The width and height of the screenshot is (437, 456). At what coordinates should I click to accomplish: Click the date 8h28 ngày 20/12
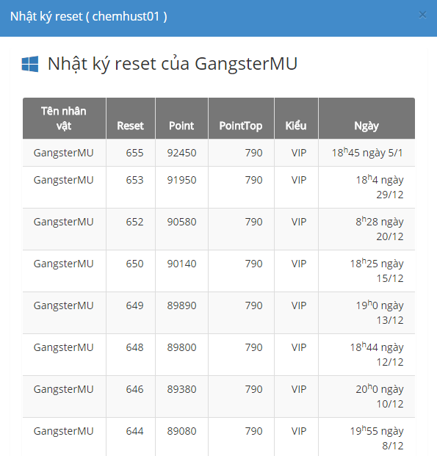pos(380,229)
